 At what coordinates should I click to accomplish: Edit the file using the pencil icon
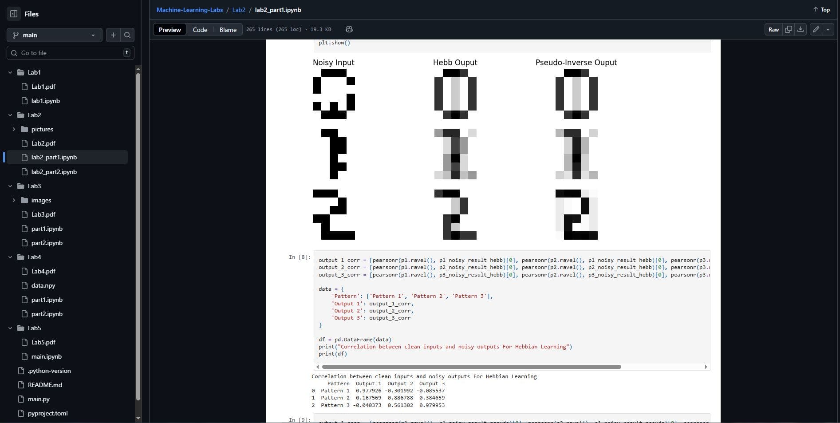816,29
